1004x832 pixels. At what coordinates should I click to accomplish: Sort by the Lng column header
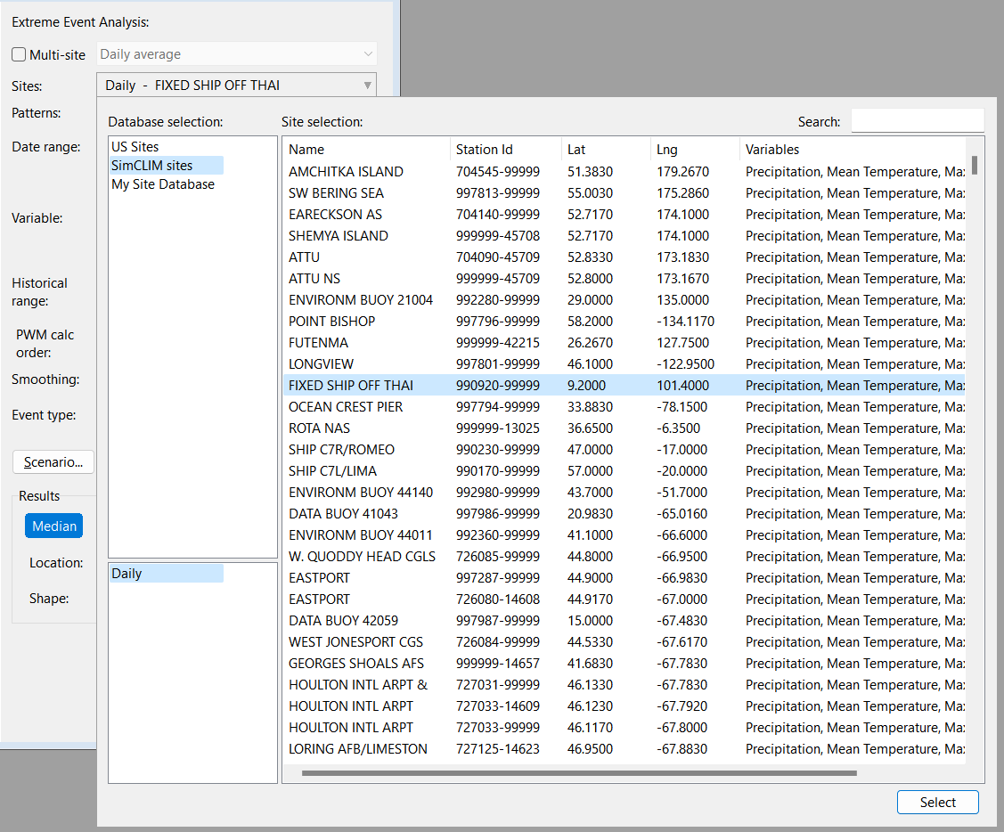pyautogui.click(x=695, y=150)
